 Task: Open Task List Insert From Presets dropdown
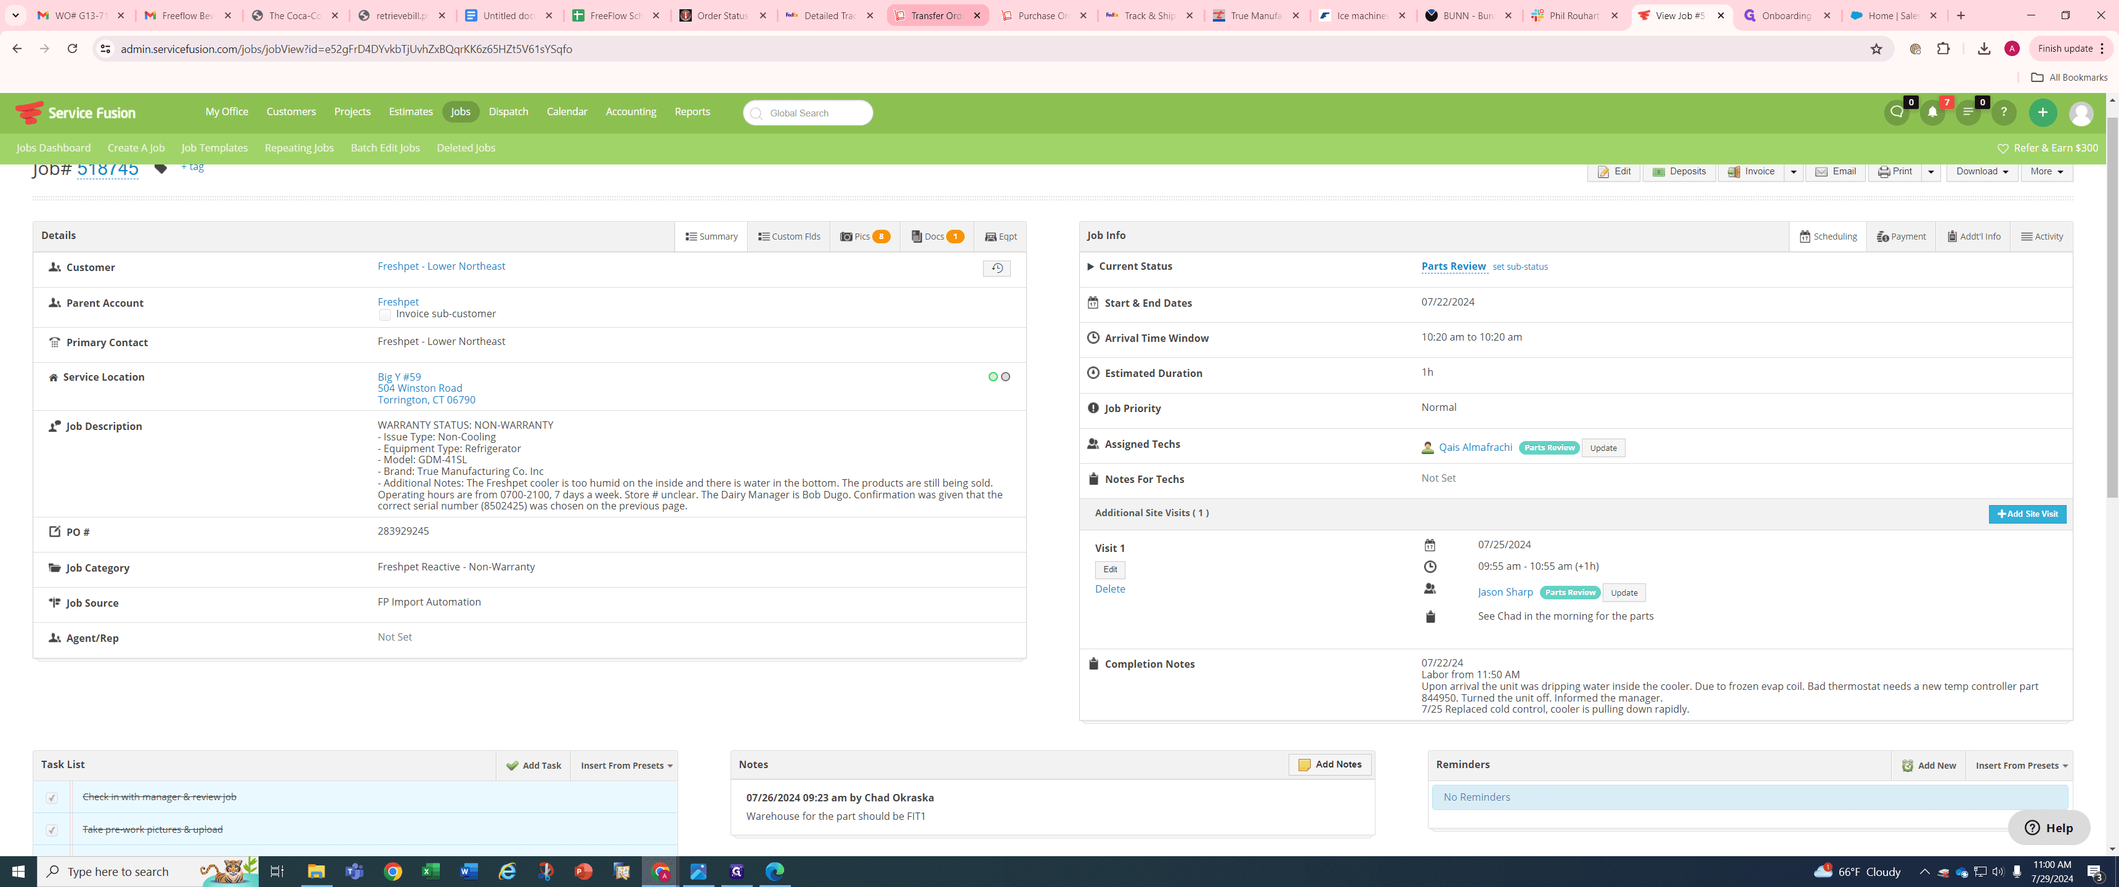(x=626, y=765)
